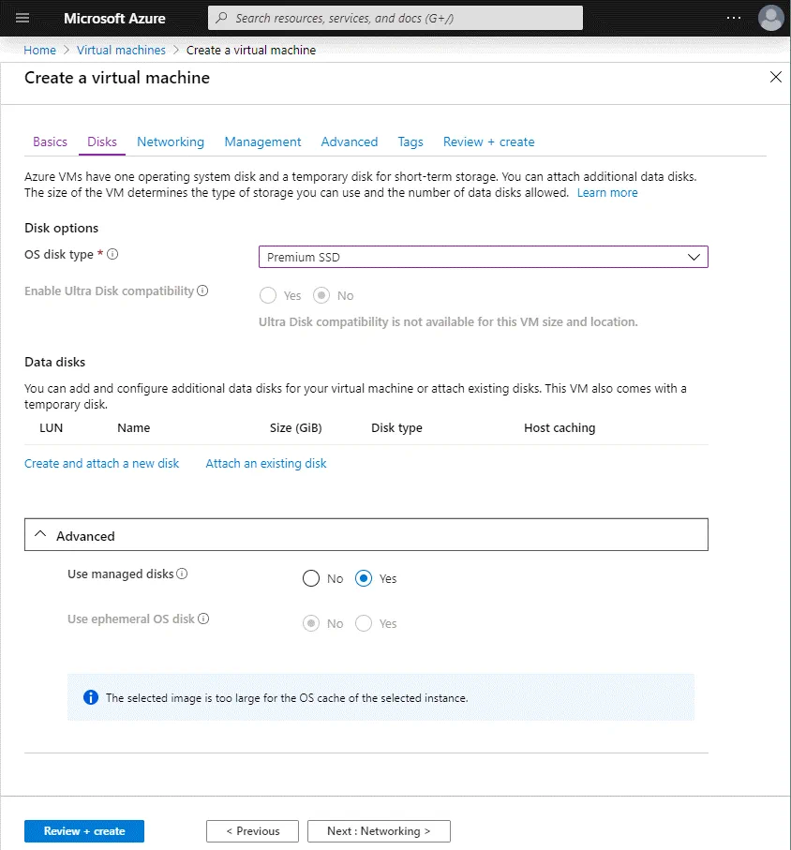Select Yes for Use managed disks
Screen dimensions: 791x850
365,579
